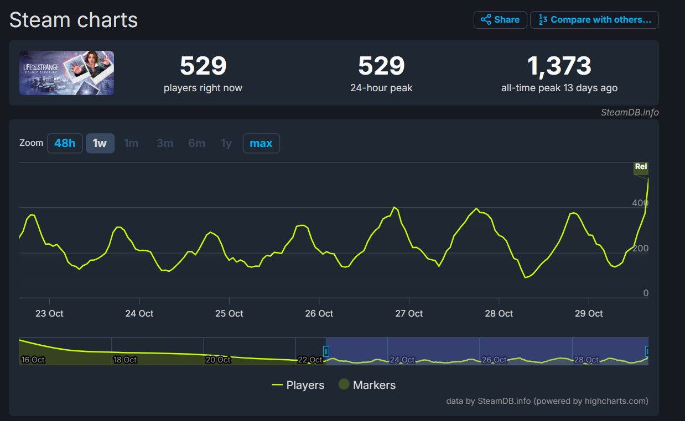
Task: Click the 16 Oct navigator label
Action: (x=33, y=360)
